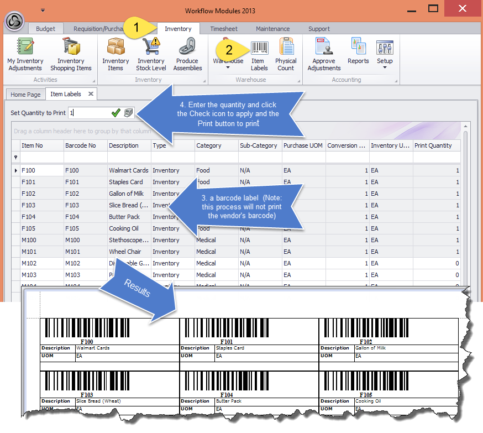Open Physical Count
Image resolution: width=483 pixels, height=433 pixels.
point(286,54)
